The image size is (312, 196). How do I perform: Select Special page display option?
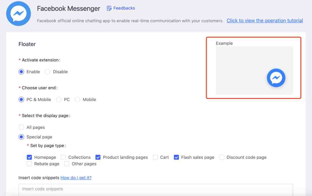coord(21,137)
